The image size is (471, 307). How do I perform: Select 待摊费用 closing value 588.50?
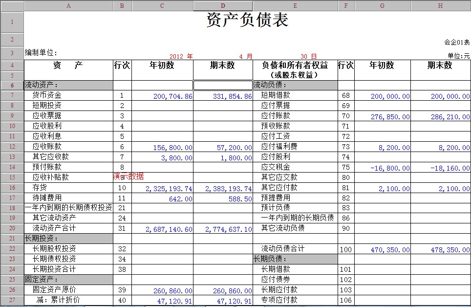pos(240,199)
